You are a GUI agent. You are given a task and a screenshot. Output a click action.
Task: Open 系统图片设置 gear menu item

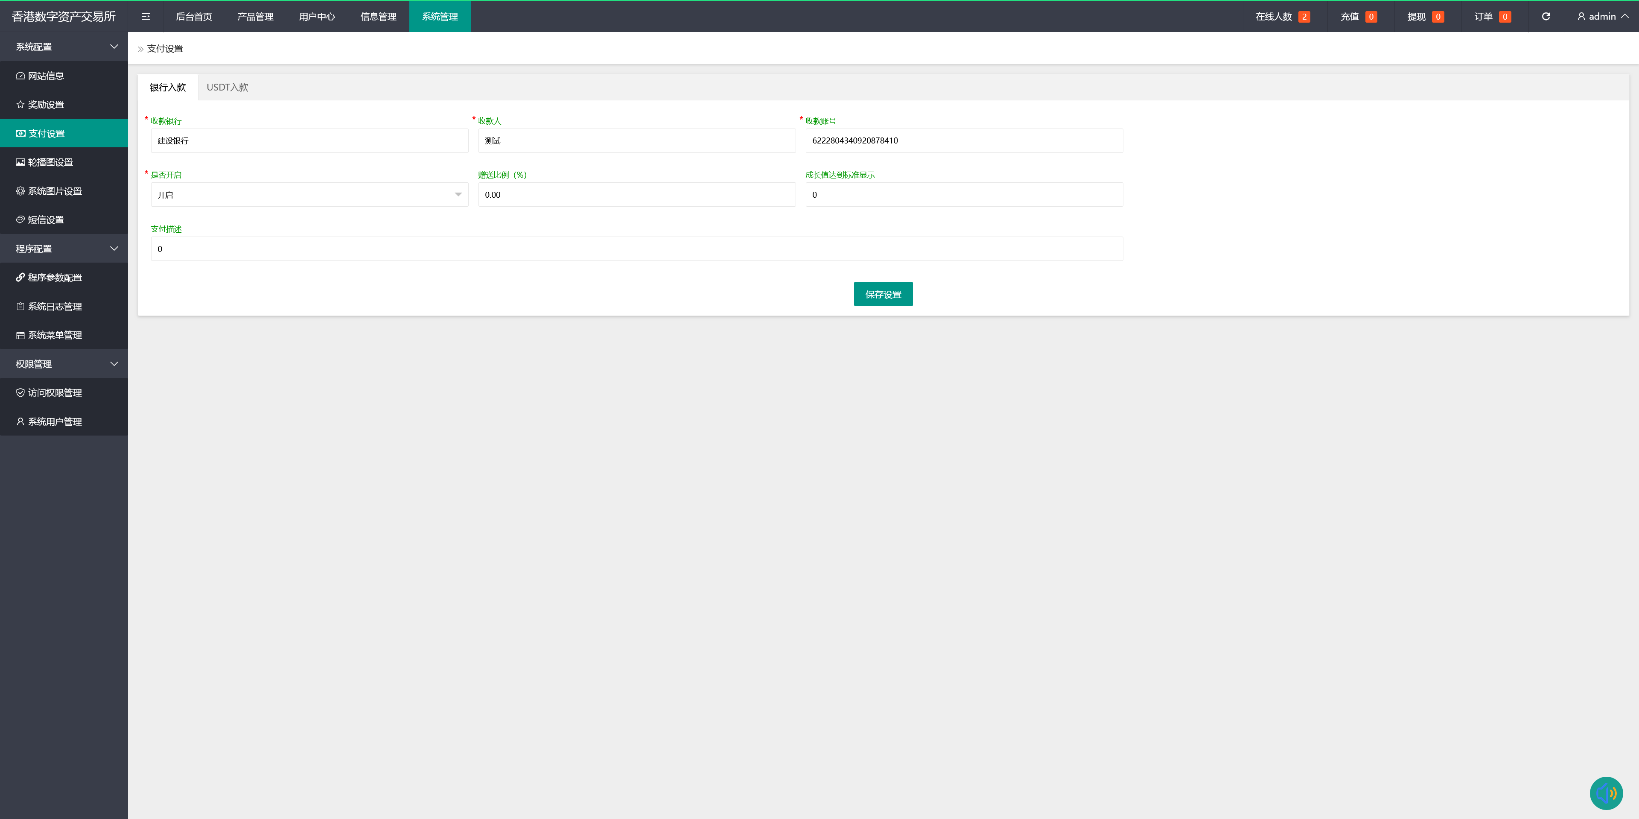(x=55, y=191)
